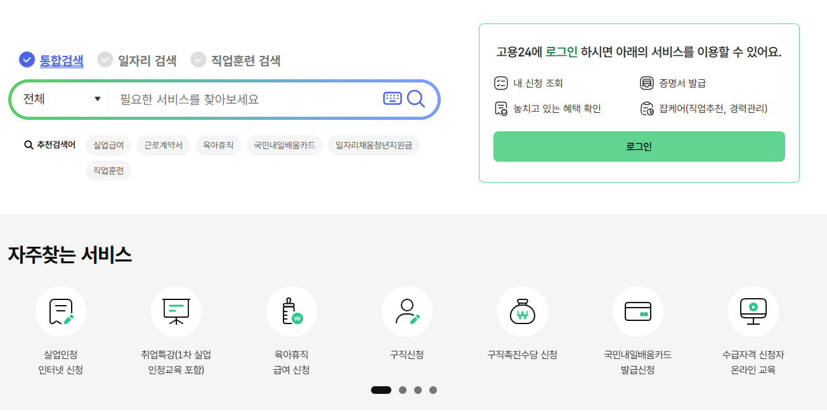
Task: Select the 근로계약서 keyword tag
Action: [163, 145]
